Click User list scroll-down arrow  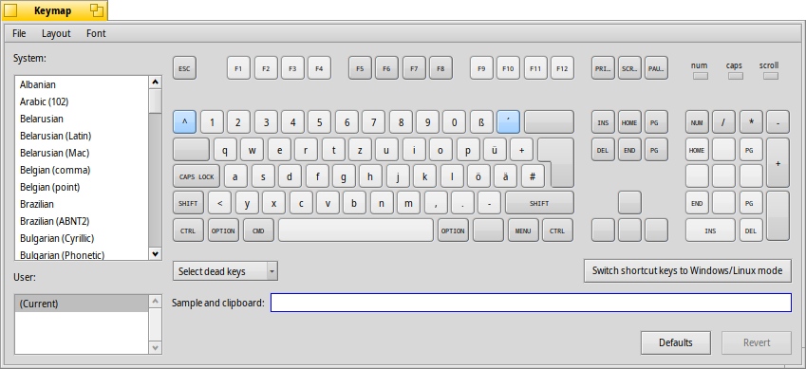coord(156,347)
